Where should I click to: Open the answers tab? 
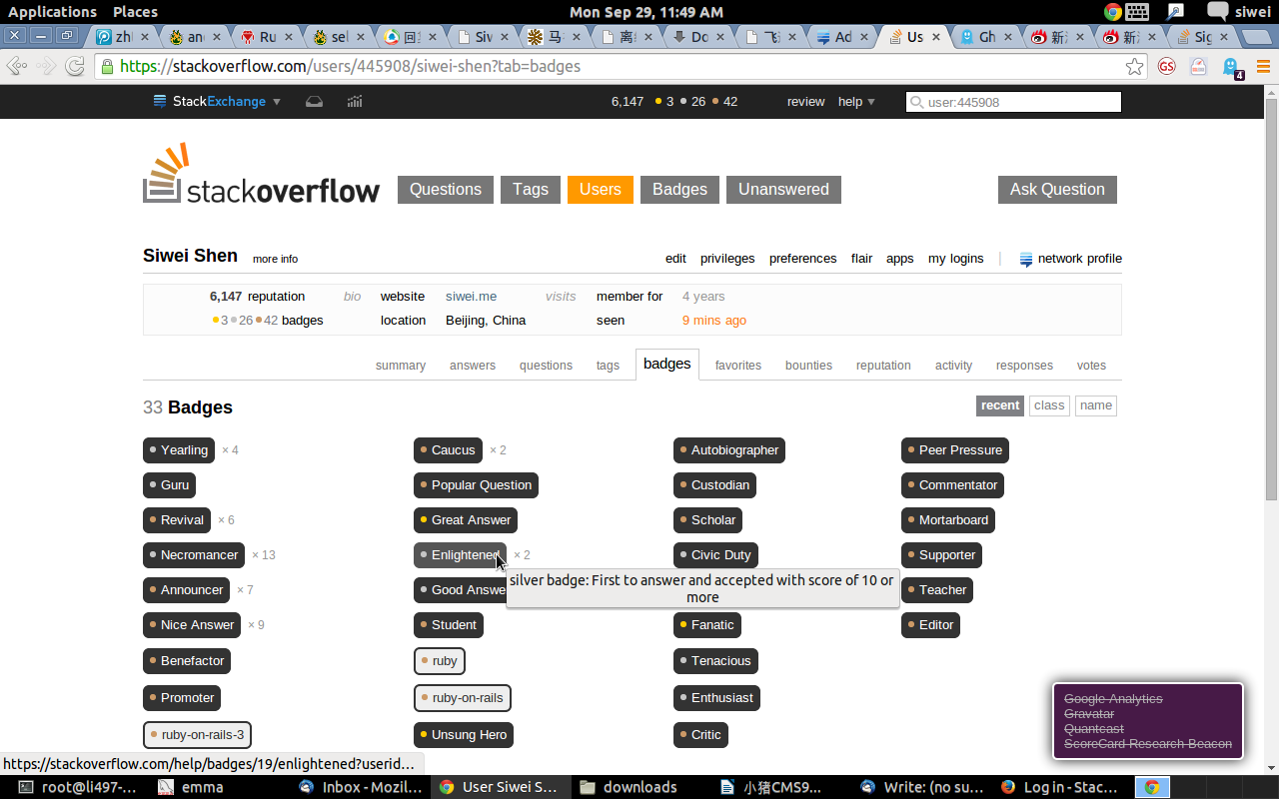point(472,366)
